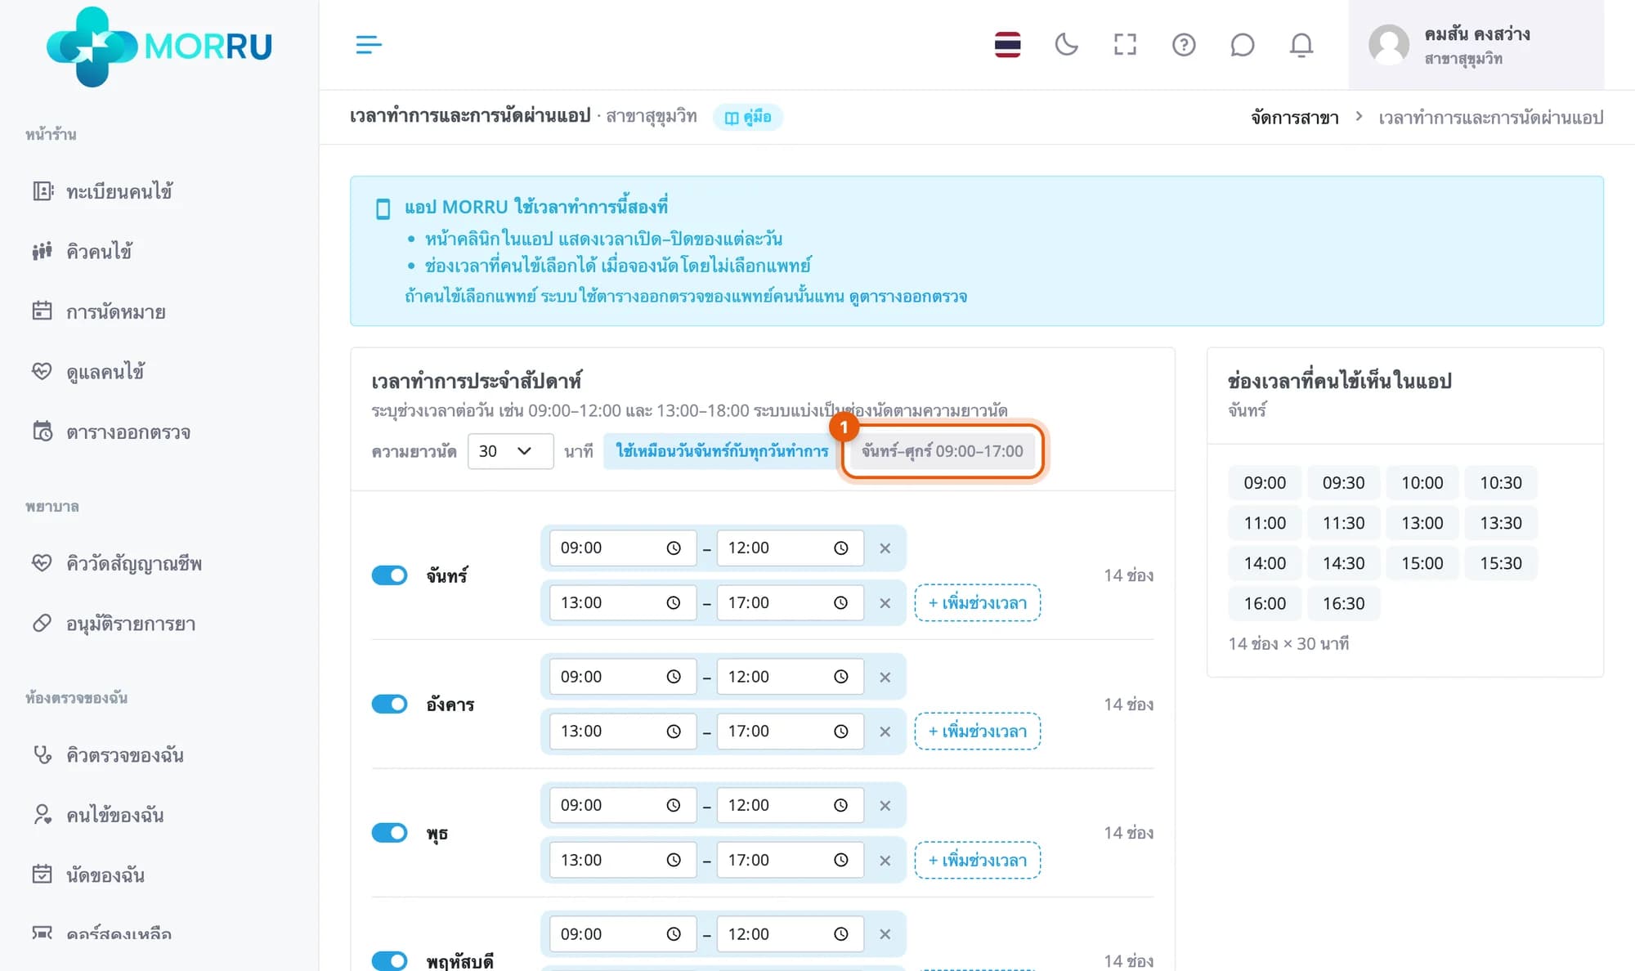Click ดูตารางออกตรวจ link in info banner
Screen dimensions: 1635x971
point(908,296)
